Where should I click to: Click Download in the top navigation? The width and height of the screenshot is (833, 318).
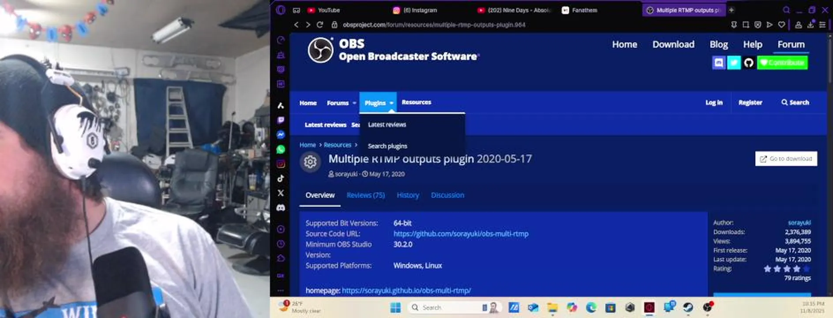click(673, 45)
